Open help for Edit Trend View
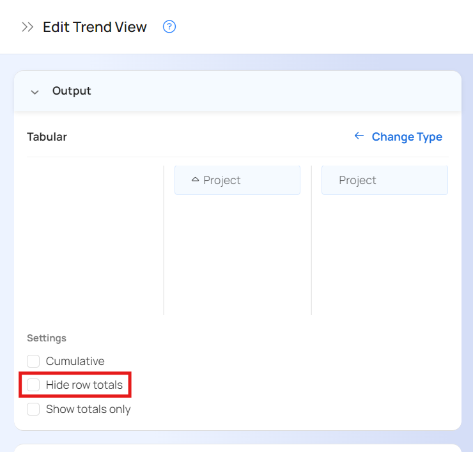 coord(169,27)
